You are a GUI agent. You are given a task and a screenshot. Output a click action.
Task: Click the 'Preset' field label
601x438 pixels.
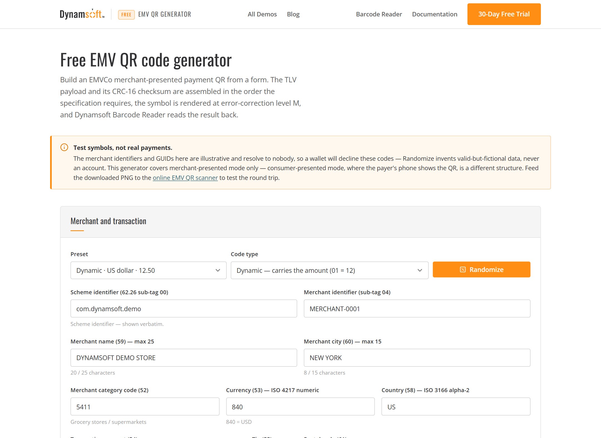tap(79, 254)
